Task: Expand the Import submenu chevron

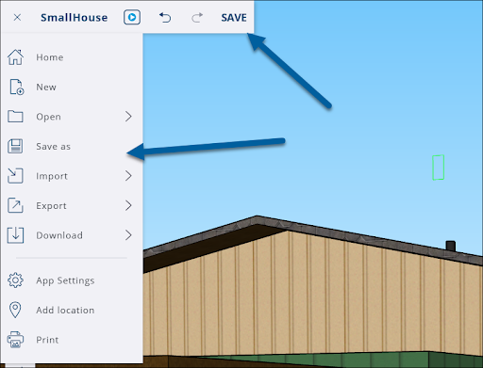Action: (128, 176)
